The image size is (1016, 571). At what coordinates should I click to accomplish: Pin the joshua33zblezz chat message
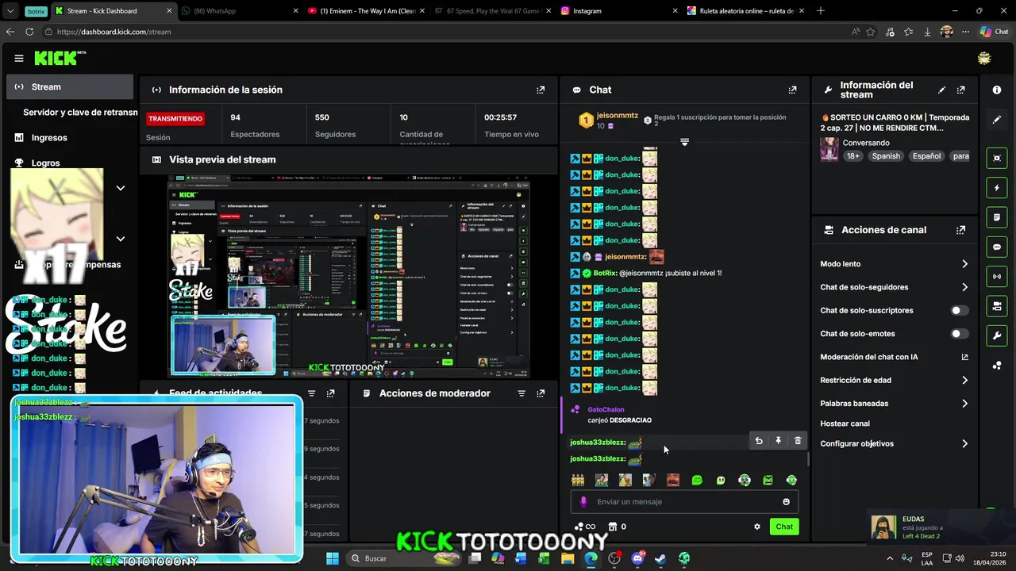tap(778, 441)
